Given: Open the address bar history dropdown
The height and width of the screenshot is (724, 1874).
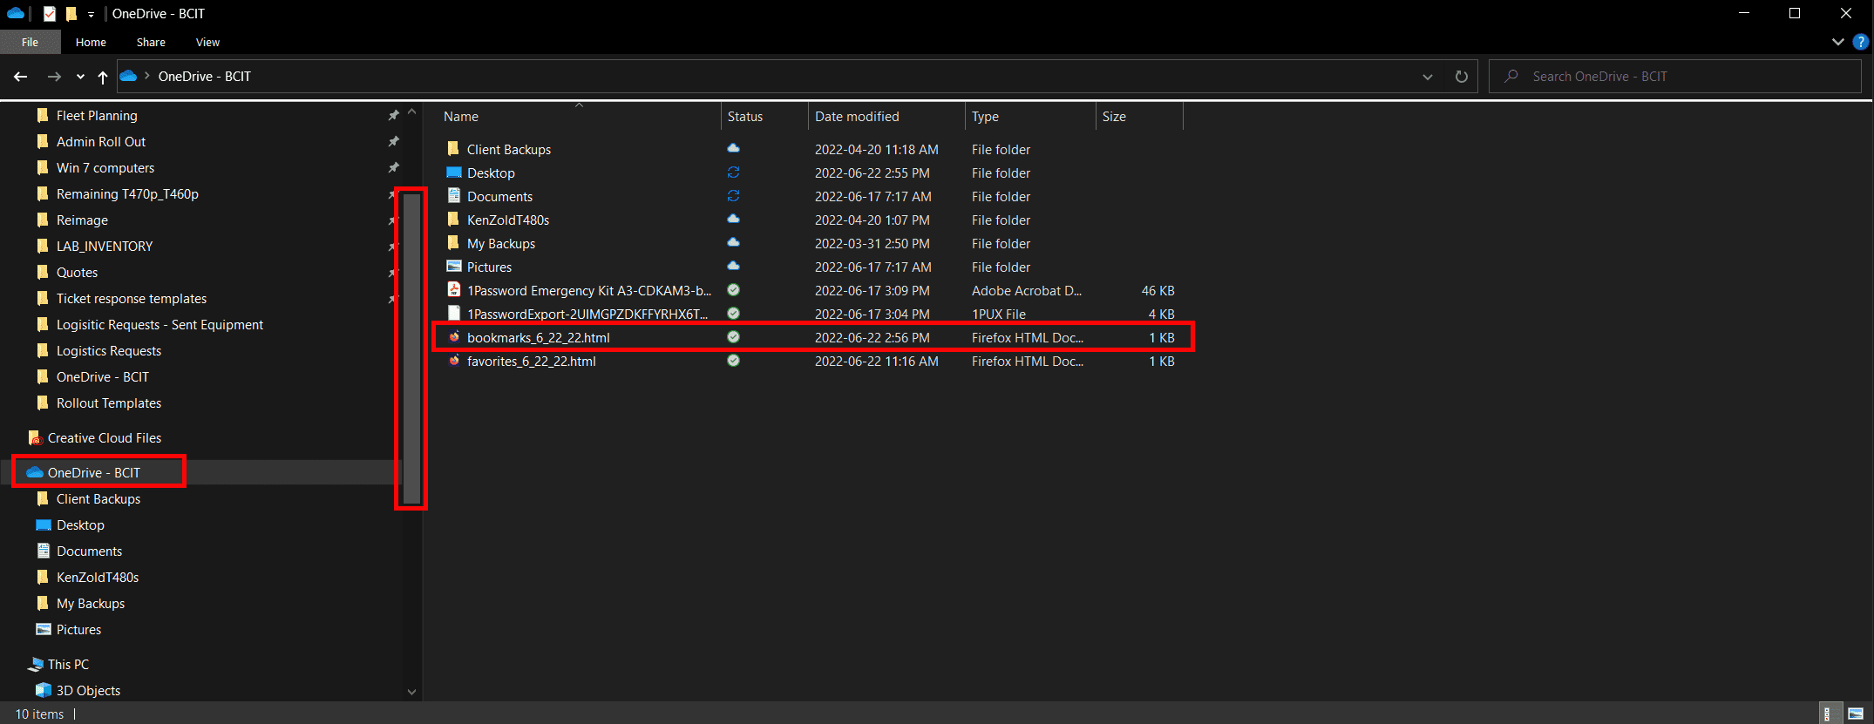Looking at the screenshot, I should click(1427, 77).
